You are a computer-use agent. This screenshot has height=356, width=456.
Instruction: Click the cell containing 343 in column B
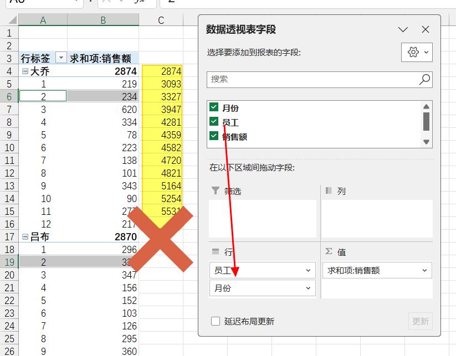(x=103, y=185)
